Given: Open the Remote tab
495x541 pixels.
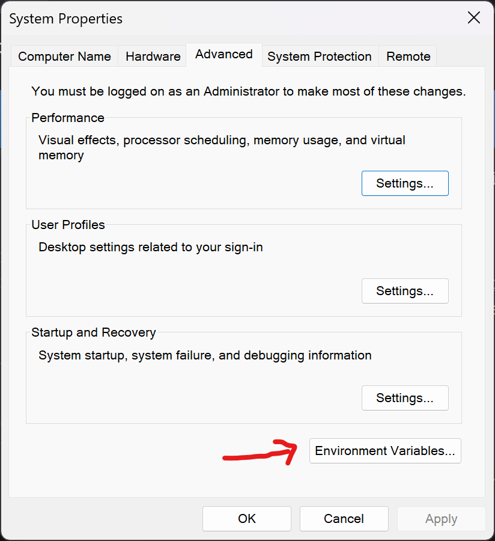Looking at the screenshot, I should (407, 56).
